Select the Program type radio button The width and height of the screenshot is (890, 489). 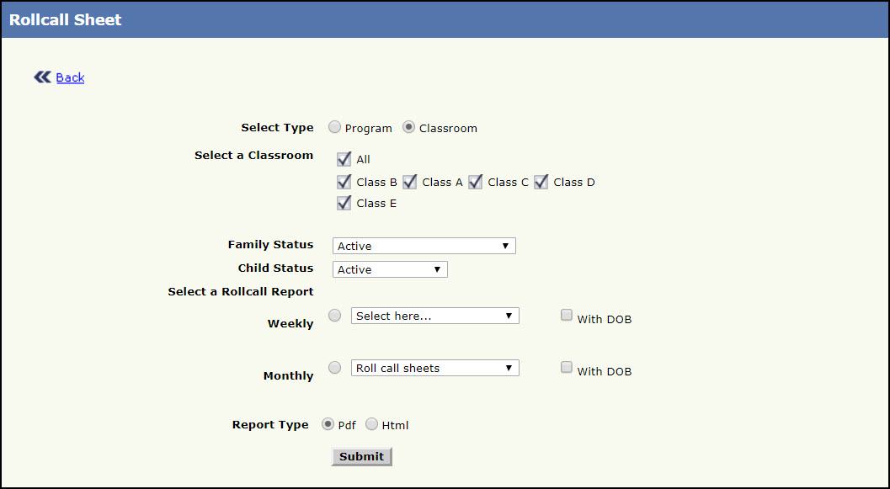point(335,128)
